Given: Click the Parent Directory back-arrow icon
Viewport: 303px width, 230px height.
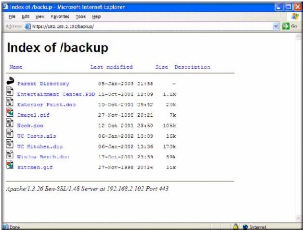Looking at the screenshot, I should coord(10,81).
